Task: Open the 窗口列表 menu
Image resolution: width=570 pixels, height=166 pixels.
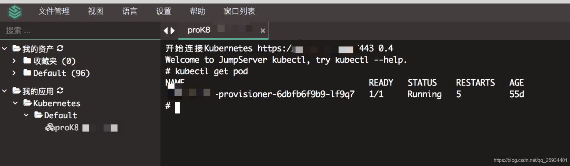Action: (x=239, y=12)
